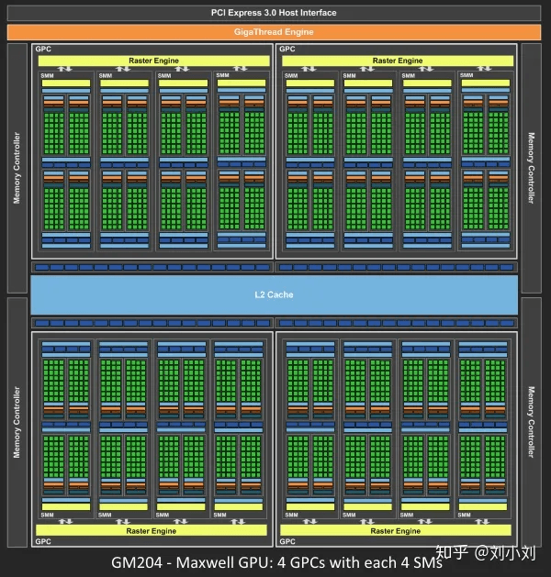The height and width of the screenshot is (577, 551).
Task: Click the top-right Memory Controller block
Action: (x=531, y=168)
